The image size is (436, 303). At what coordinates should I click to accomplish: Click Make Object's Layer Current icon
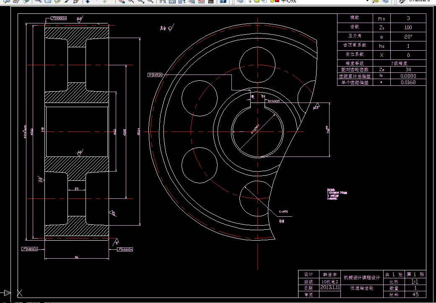click(x=375, y=1)
